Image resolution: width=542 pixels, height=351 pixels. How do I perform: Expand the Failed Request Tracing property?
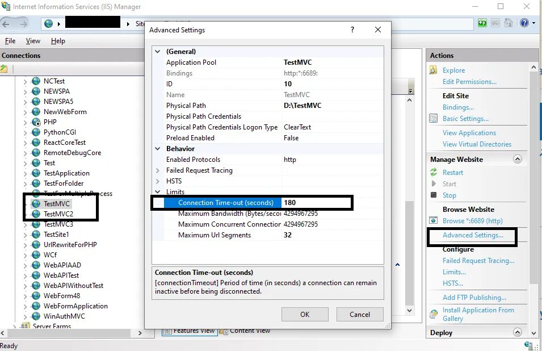[158, 170]
